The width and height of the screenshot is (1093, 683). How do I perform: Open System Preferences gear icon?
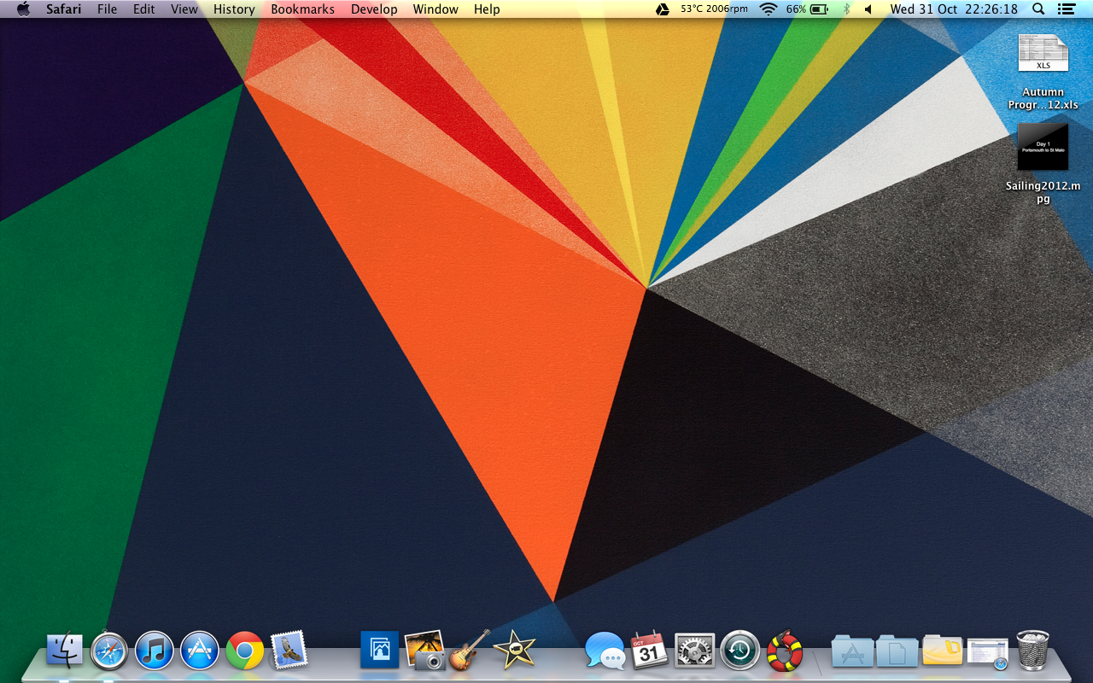coord(694,651)
